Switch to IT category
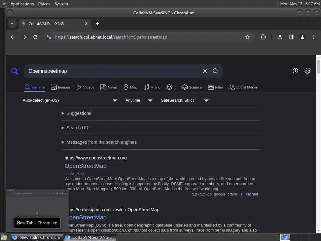 pyautogui.click(x=171, y=87)
